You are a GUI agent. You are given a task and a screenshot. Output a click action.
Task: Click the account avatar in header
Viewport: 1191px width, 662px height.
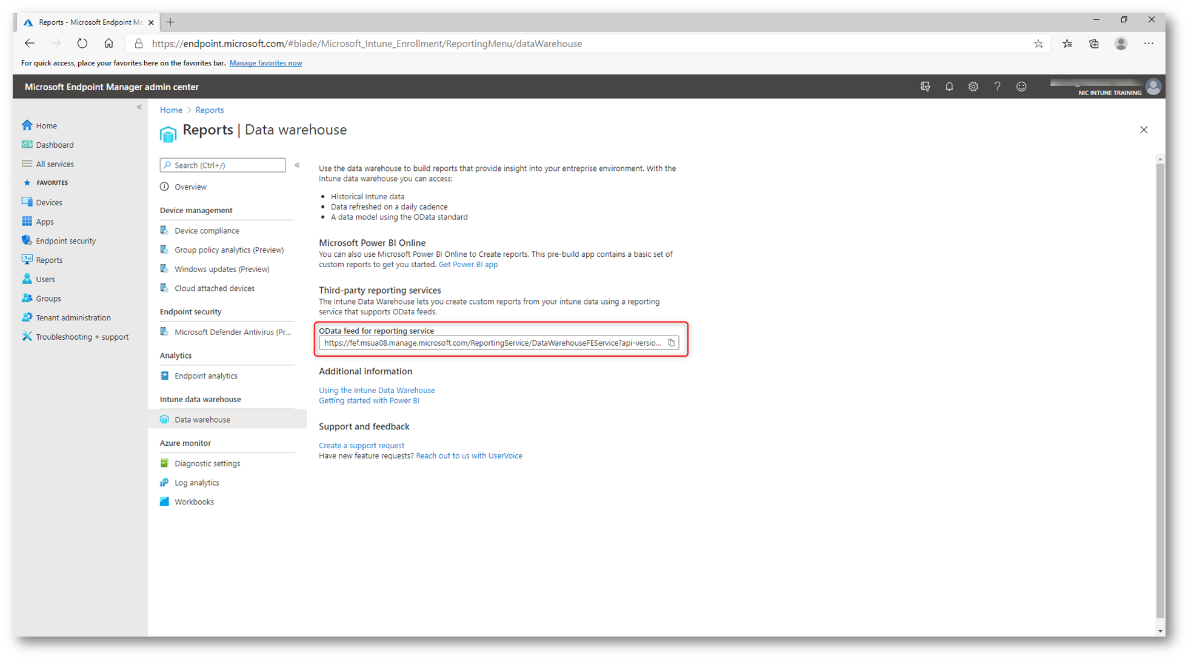click(x=1153, y=87)
